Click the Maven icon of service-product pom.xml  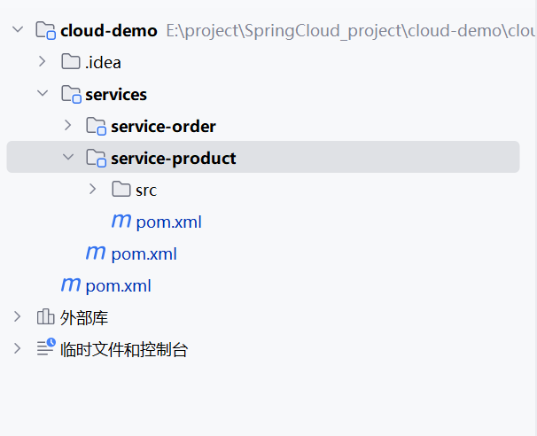click(x=121, y=222)
